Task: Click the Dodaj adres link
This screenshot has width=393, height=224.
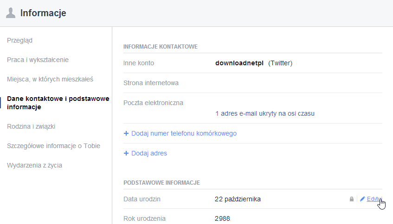Action: [x=149, y=153]
